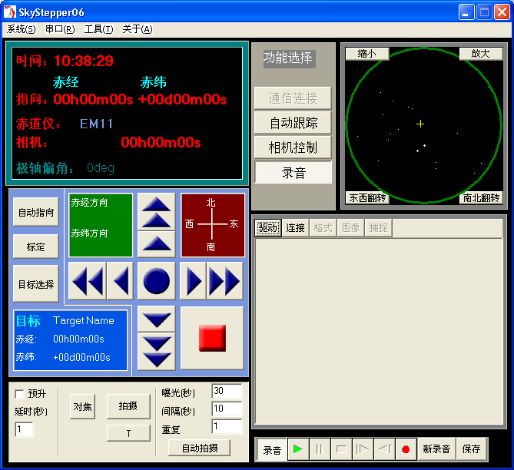Click the square stop playback button

coord(341,449)
